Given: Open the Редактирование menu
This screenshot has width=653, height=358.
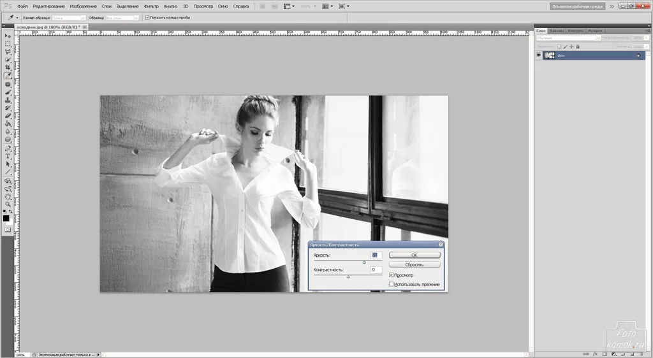Looking at the screenshot, I should pos(48,6).
